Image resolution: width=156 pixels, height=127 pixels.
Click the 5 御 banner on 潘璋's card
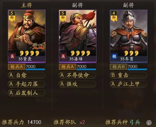(63, 16)
